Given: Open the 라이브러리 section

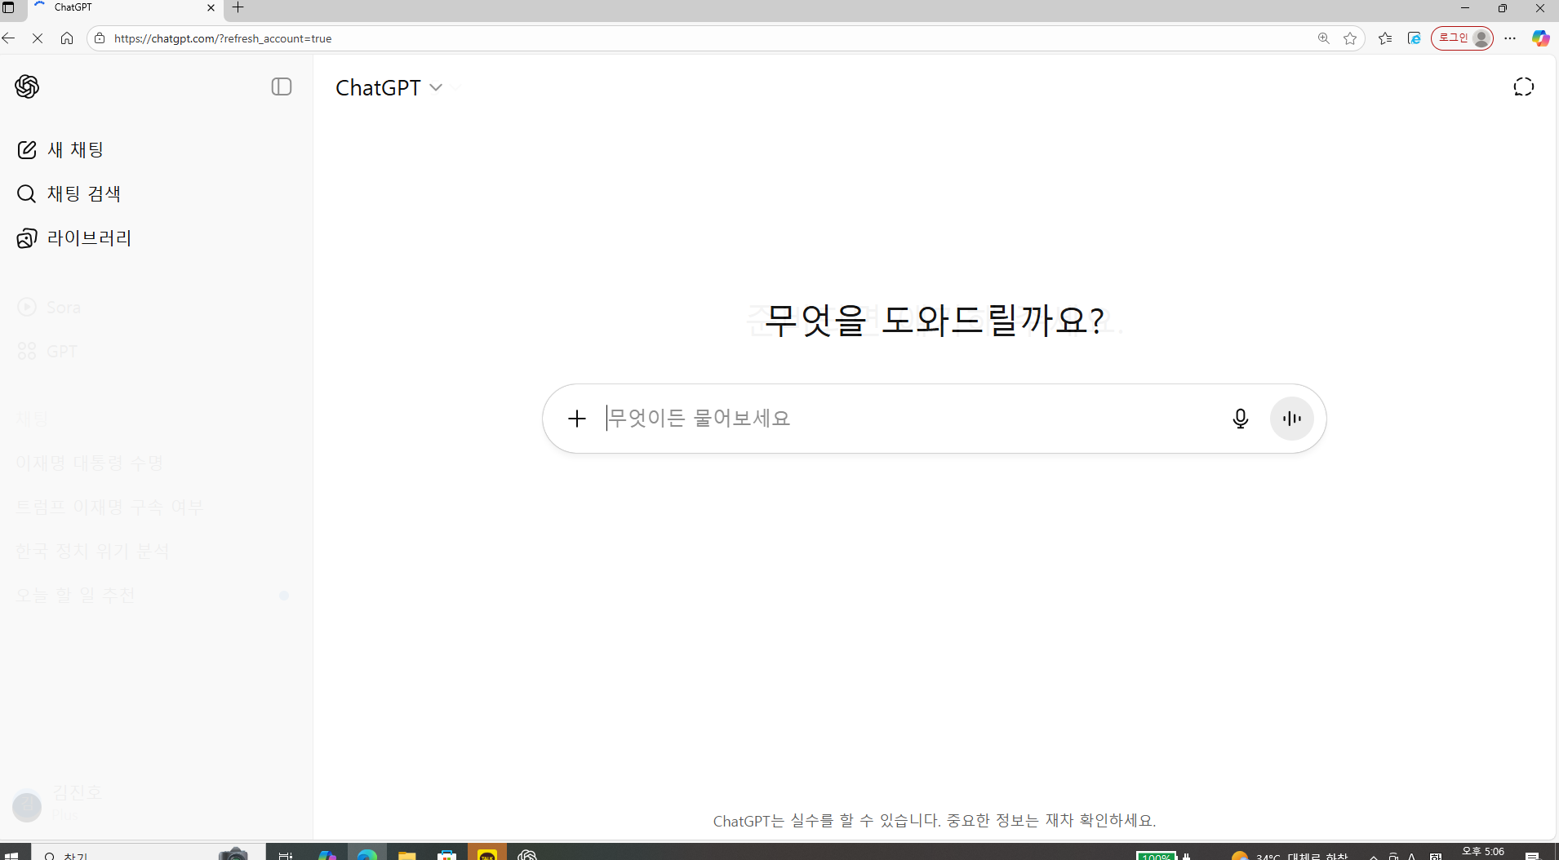Looking at the screenshot, I should pos(73,237).
